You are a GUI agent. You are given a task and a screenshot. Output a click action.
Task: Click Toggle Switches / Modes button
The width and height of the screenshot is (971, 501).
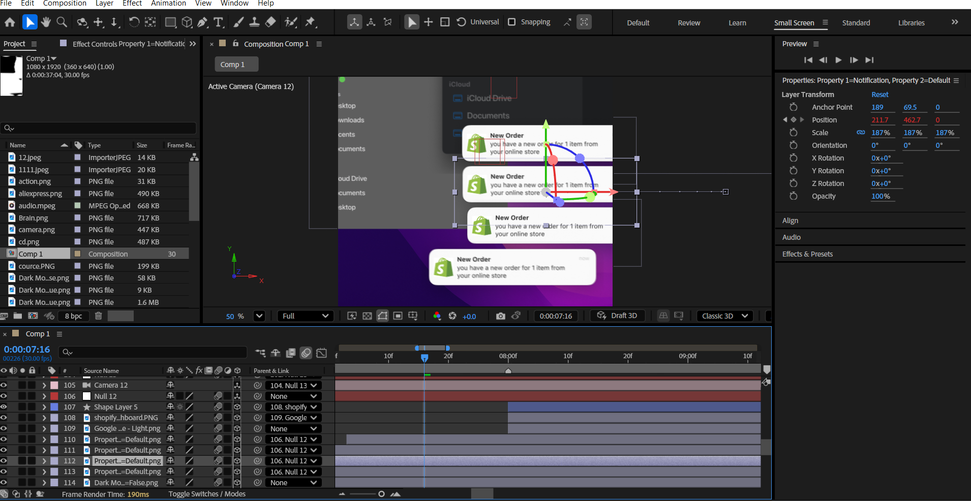207,494
